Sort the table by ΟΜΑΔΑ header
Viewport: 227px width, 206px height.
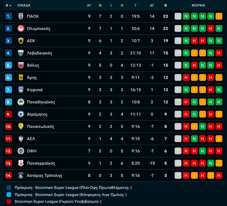24,5
